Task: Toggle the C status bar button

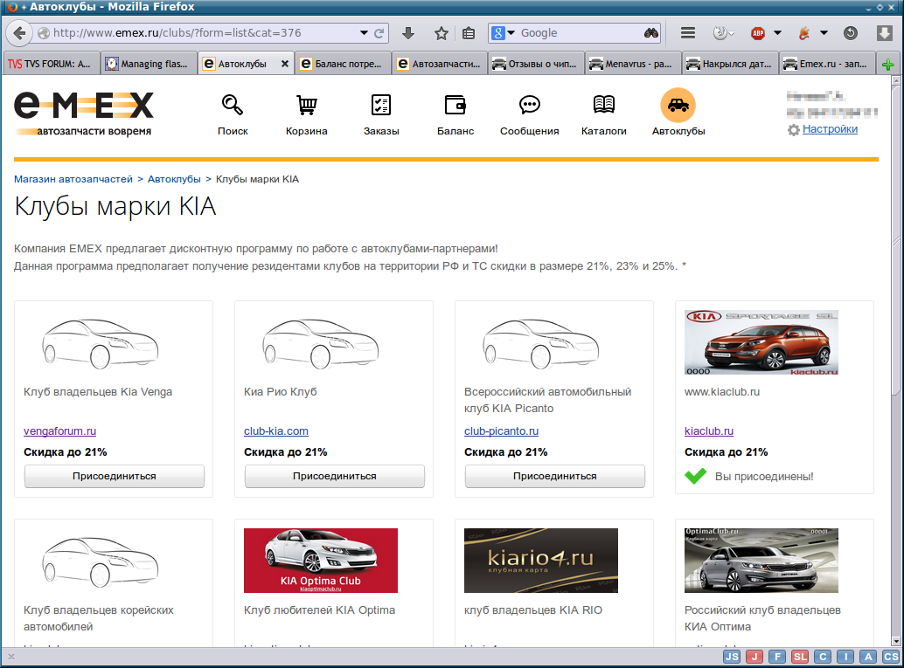Action: [x=823, y=657]
